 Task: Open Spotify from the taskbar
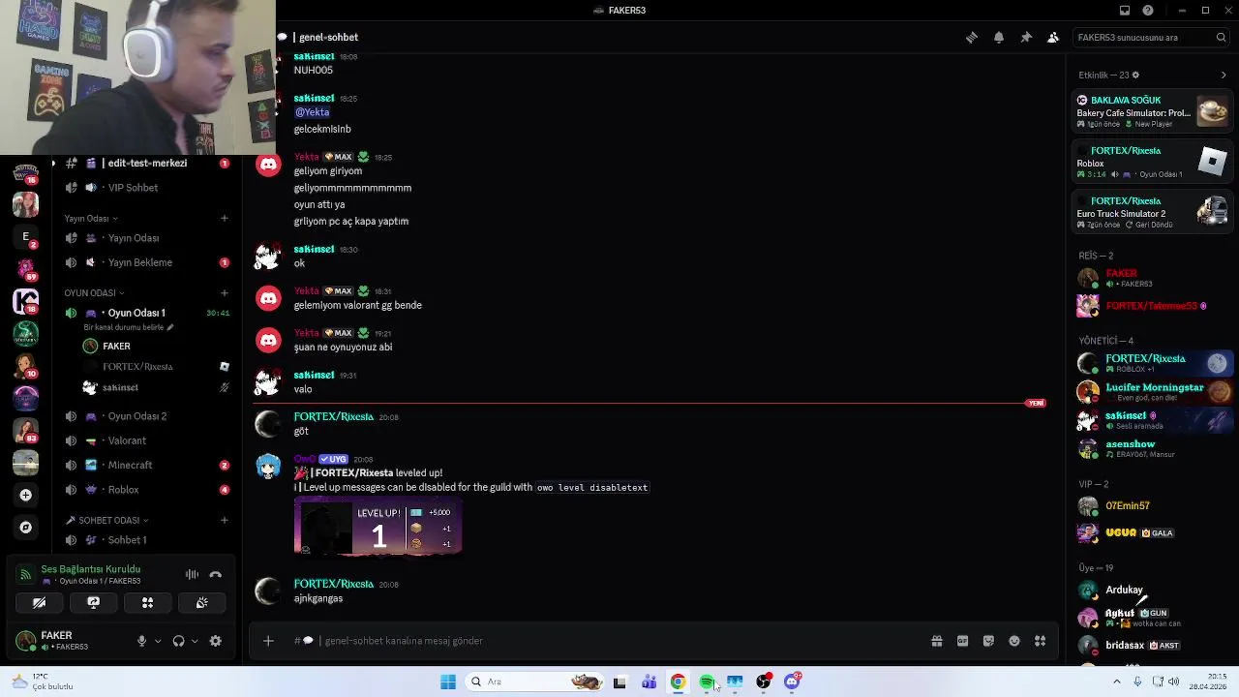(x=707, y=682)
